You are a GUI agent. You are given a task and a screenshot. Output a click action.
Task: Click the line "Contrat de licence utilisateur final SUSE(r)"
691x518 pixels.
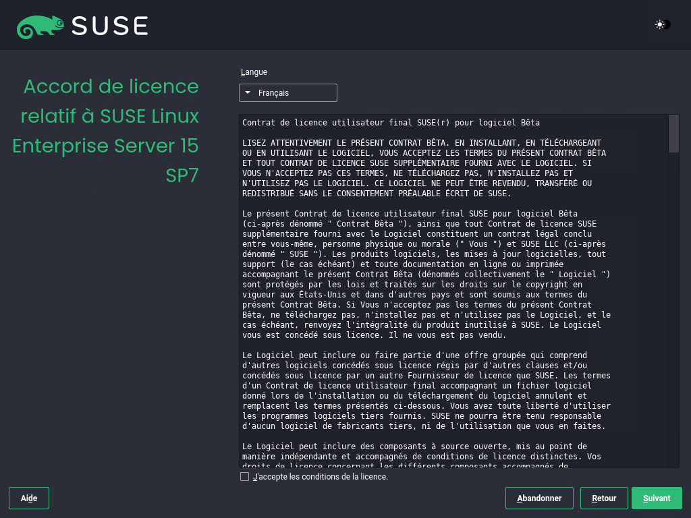click(391, 123)
